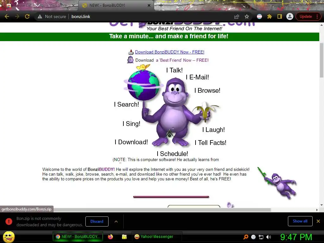The width and height of the screenshot is (324, 243).
Task: Click the scroll down arrow of the page
Action: 321,205
